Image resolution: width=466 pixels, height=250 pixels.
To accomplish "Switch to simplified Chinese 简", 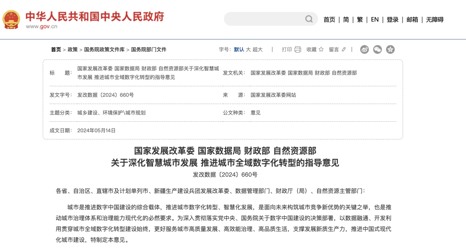I will (x=346, y=19).
